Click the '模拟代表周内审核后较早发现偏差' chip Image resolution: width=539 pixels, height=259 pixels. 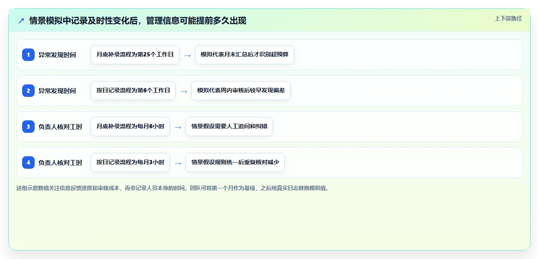click(x=241, y=91)
